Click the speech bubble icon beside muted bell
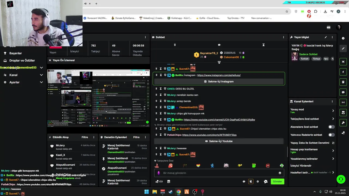 [244, 182]
